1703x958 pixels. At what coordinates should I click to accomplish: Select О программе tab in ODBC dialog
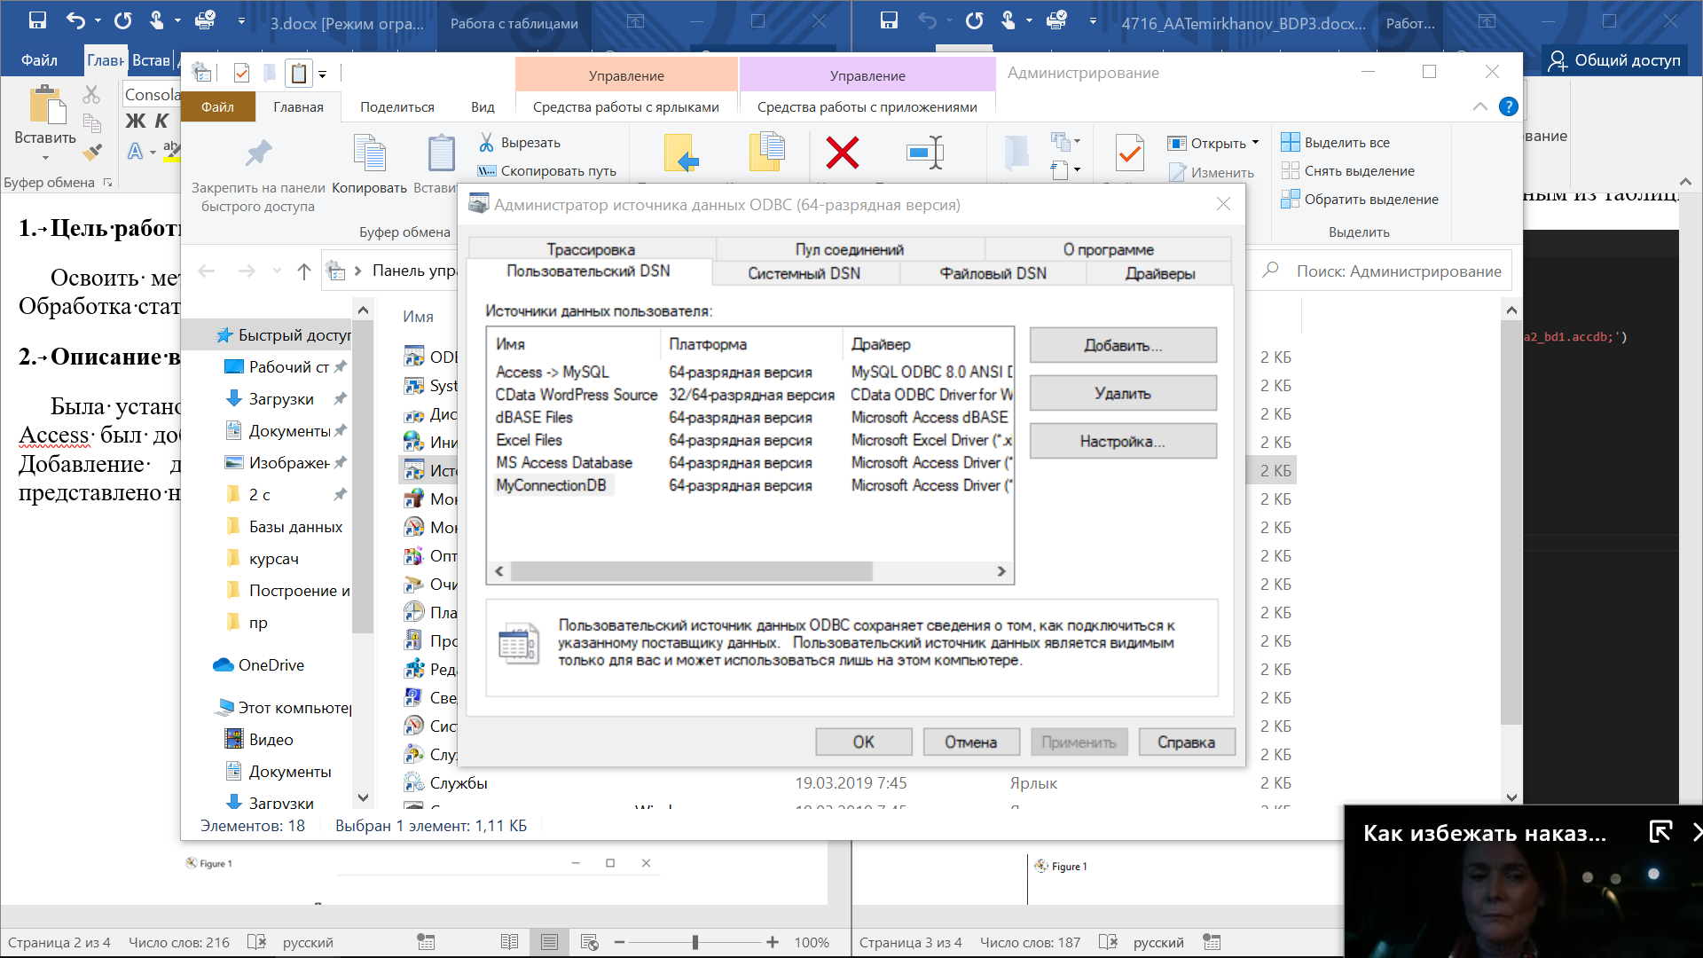(1108, 249)
